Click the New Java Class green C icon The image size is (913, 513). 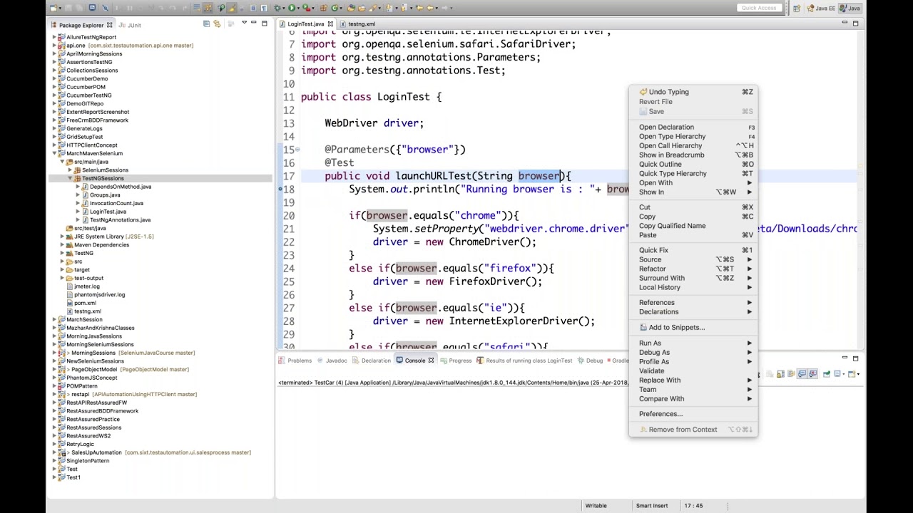[335, 8]
